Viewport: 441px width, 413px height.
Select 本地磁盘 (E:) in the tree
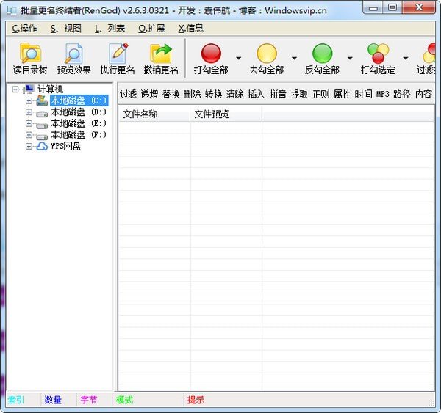78,124
